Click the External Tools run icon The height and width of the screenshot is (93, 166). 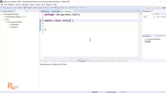pos(29,8)
